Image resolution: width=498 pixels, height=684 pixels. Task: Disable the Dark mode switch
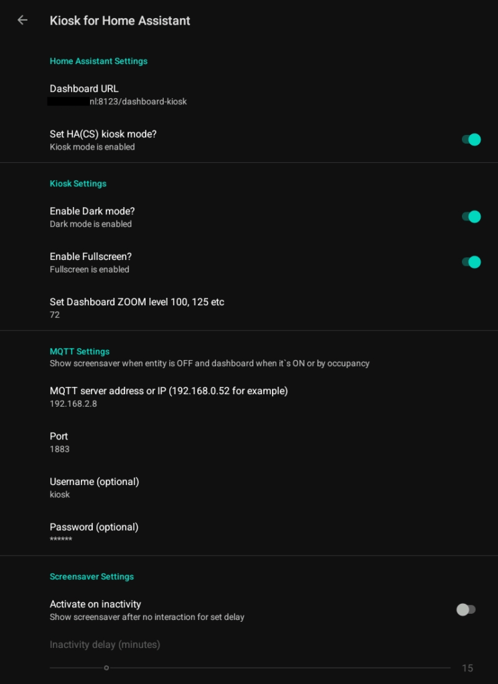pyautogui.click(x=471, y=216)
